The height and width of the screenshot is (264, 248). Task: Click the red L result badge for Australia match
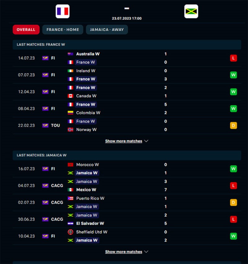[233, 58]
